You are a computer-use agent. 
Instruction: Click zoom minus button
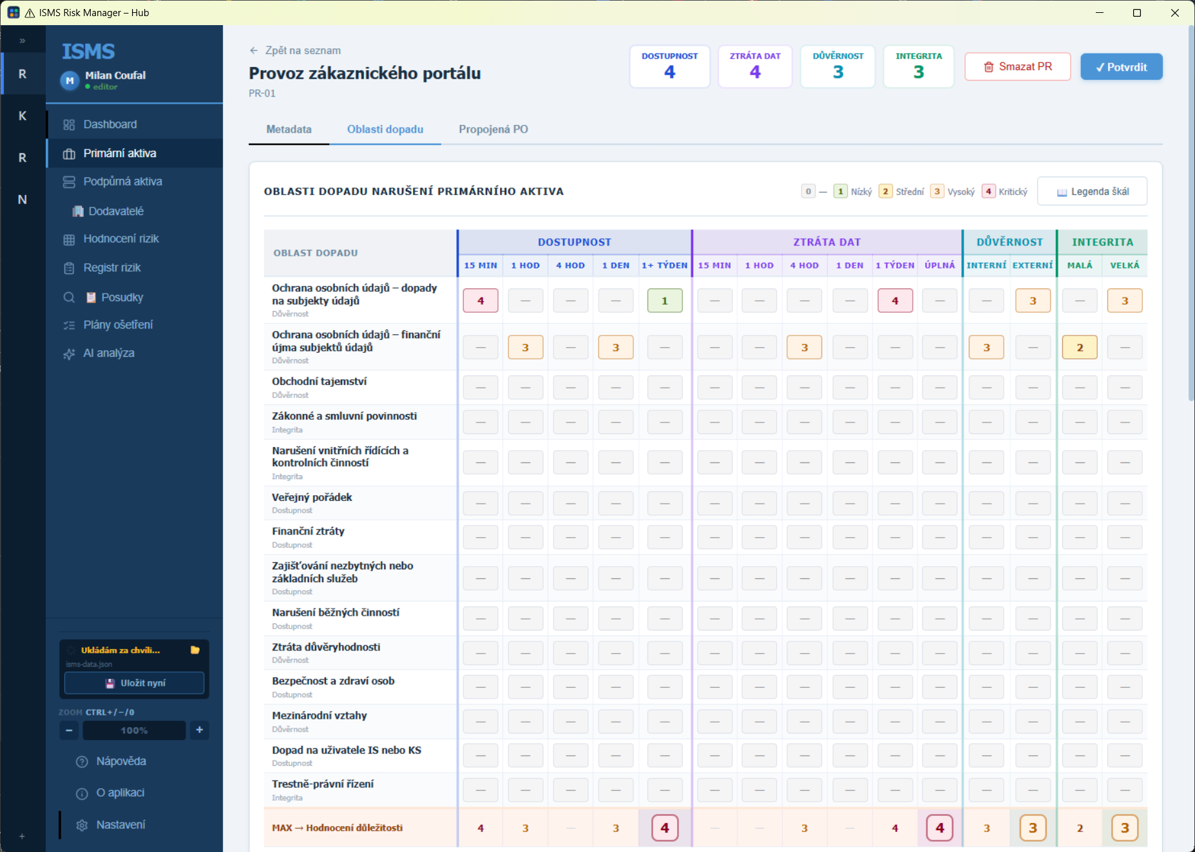(69, 730)
